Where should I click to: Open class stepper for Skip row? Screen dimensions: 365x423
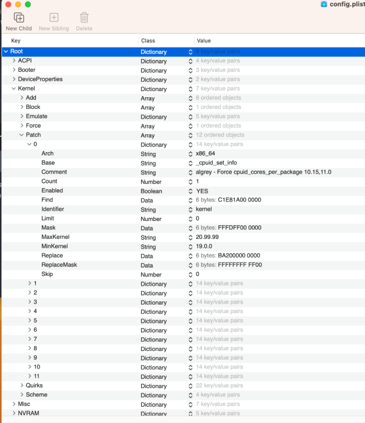[190, 274]
